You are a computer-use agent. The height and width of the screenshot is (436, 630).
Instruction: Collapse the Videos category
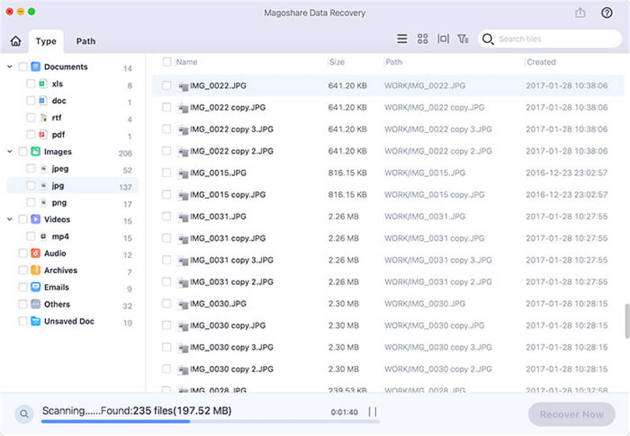(x=10, y=219)
